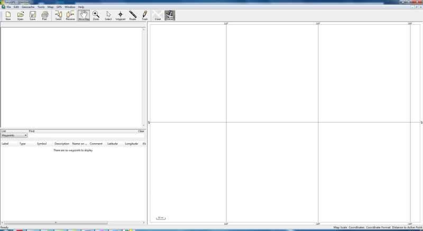Select the Zoom magnifier tool
This screenshot has height=231, width=423.
[96, 15]
